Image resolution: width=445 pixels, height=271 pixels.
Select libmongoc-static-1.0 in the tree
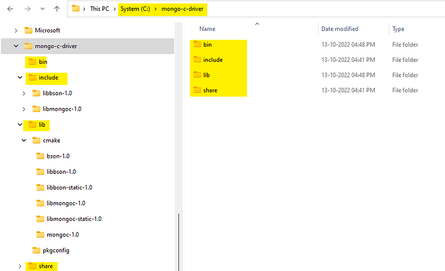[x=74, y=218]
